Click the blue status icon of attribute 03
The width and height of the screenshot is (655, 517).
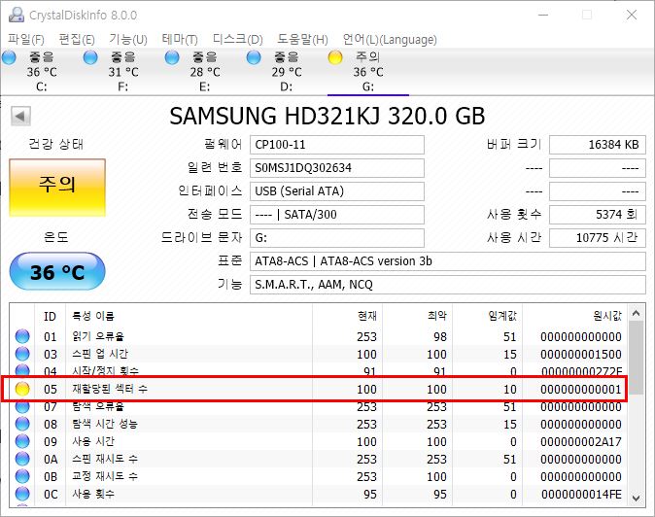coord(22,354)
